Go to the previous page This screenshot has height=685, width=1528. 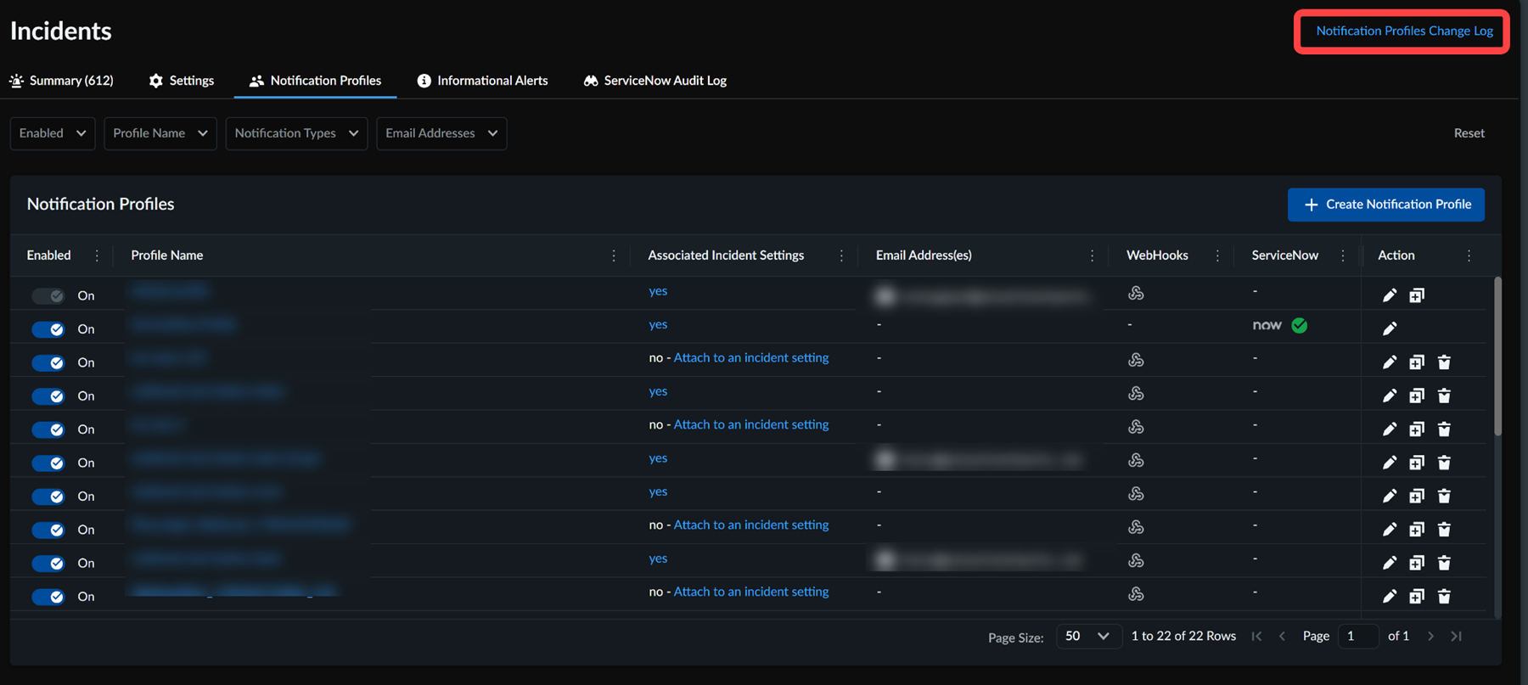click(1282, 636)
